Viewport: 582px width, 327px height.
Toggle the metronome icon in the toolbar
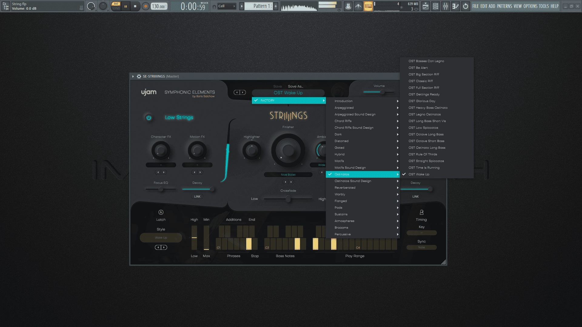click(348, 6)
